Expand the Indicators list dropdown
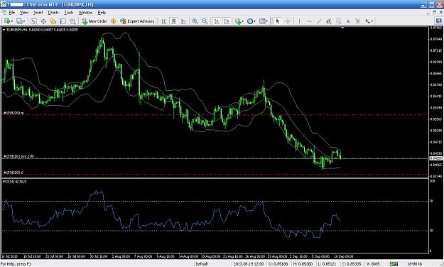 [243, 21]
